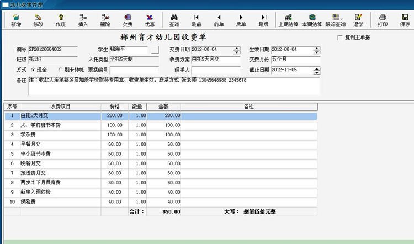The height and width of the screenshot is (244, 414).
Task: Click the 入托类型 field
Action: [134, 60]
